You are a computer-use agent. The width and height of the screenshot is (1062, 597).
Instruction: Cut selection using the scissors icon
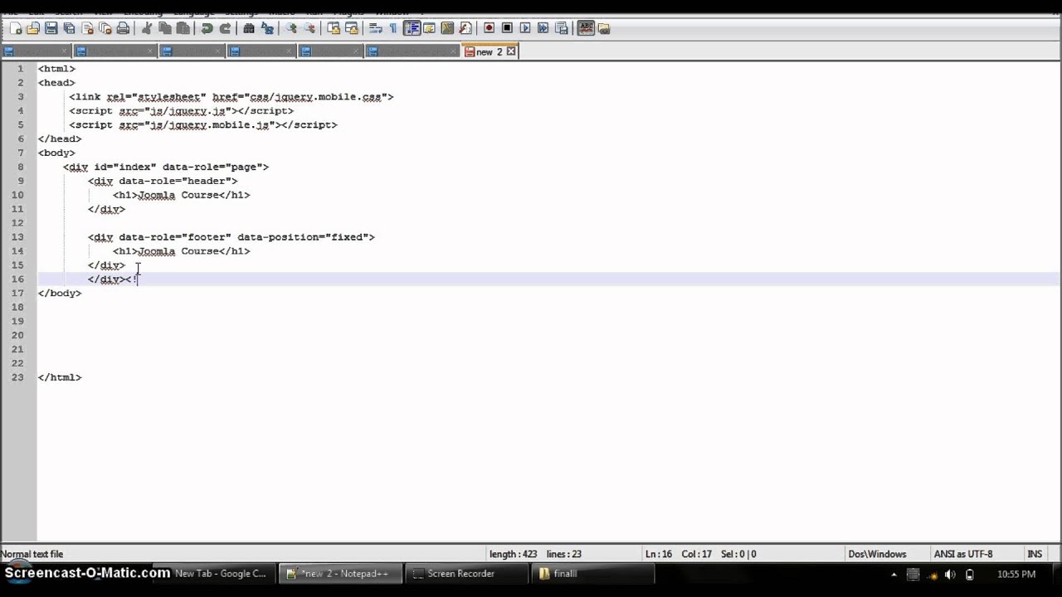point(146,28)
